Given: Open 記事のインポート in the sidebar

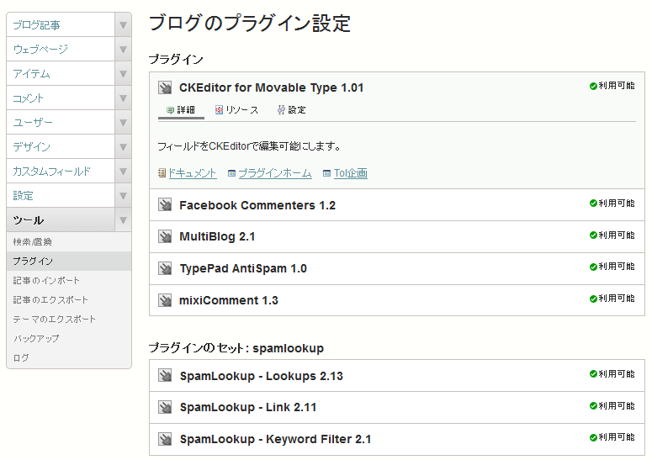Looking at the screenshot, I should (x=46, y=281).
